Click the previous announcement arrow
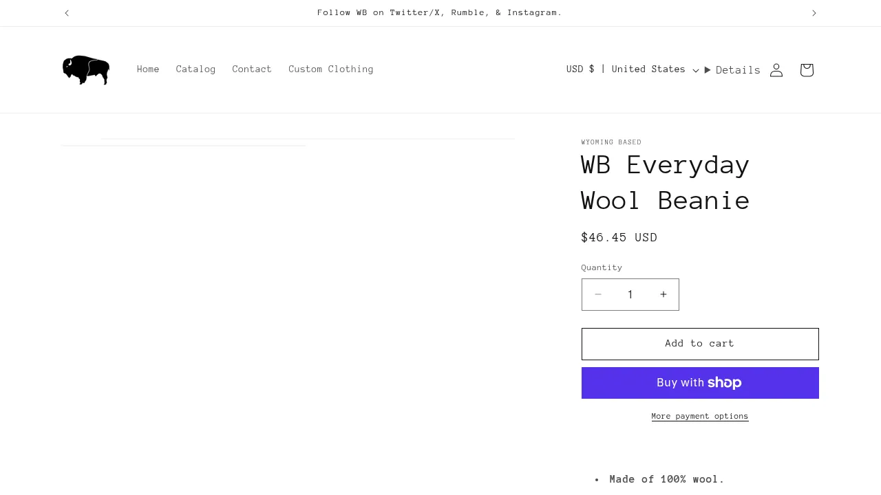 click(x=67, y=12)
